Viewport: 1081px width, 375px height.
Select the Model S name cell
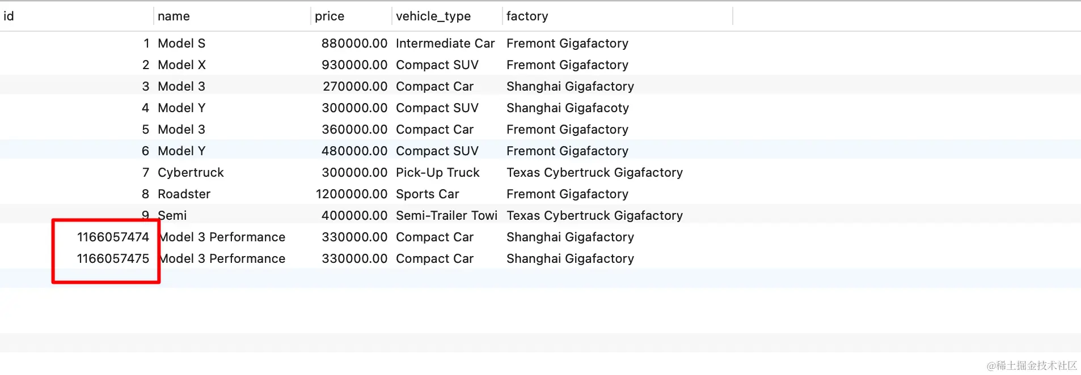pos(181,44)
